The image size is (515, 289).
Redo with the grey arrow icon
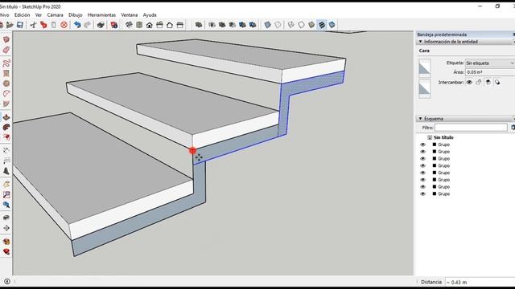point(88,25)
